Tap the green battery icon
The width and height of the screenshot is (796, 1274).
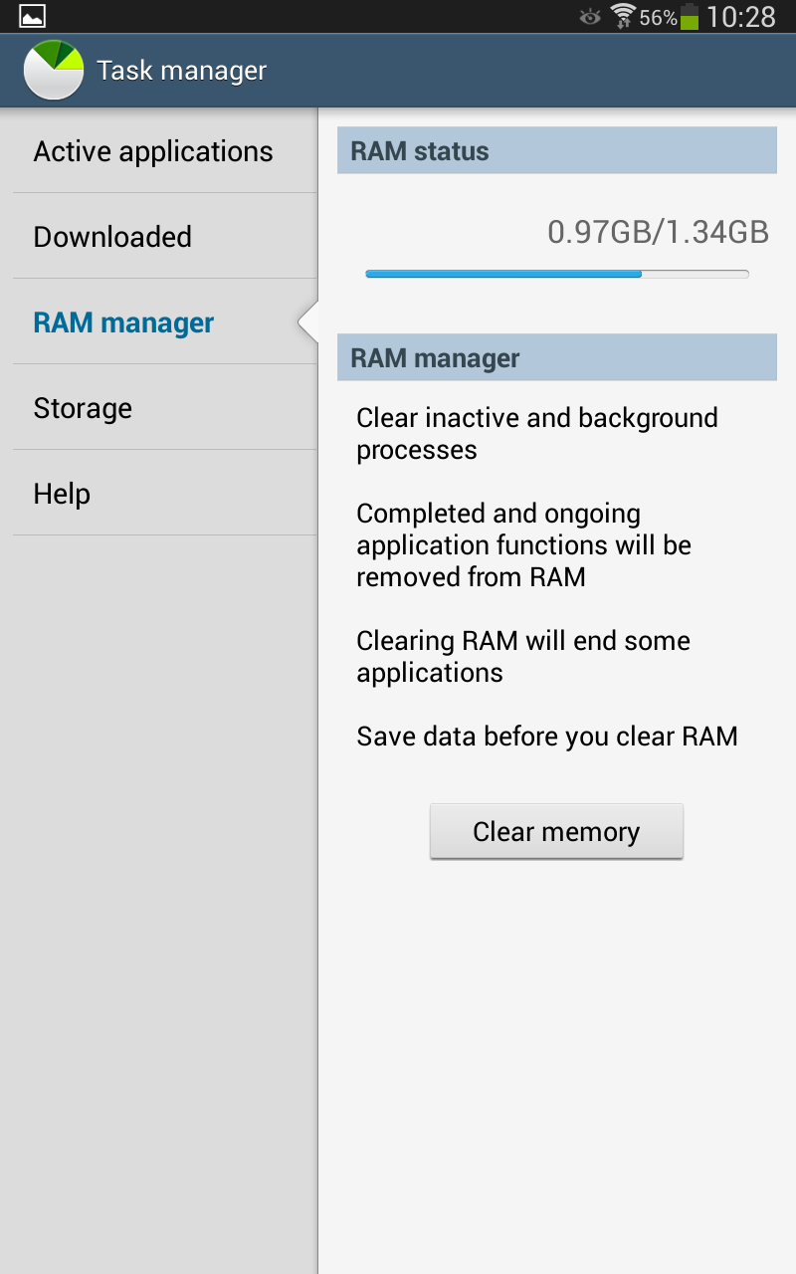(x=690, y=17)
